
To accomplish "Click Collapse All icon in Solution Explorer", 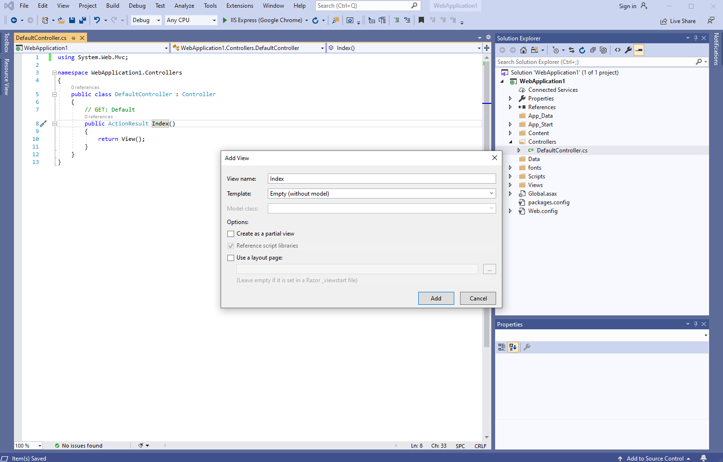I will (x=593, y=50).
